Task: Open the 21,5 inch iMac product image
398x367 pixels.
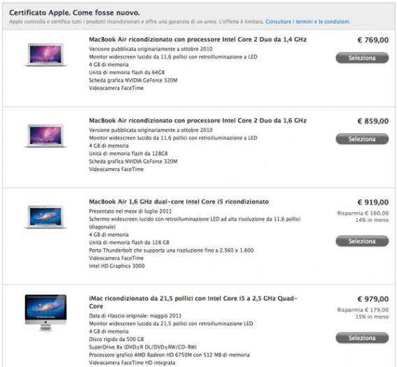Action: (45, 313)
